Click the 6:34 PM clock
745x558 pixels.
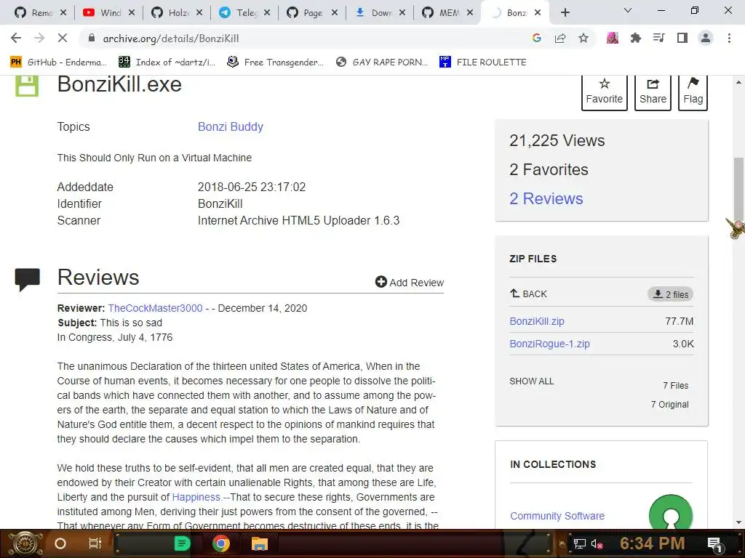point(653,543)
